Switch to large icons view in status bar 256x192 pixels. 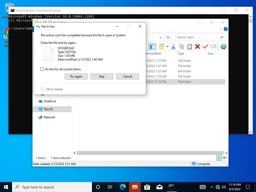pos(225,158)
